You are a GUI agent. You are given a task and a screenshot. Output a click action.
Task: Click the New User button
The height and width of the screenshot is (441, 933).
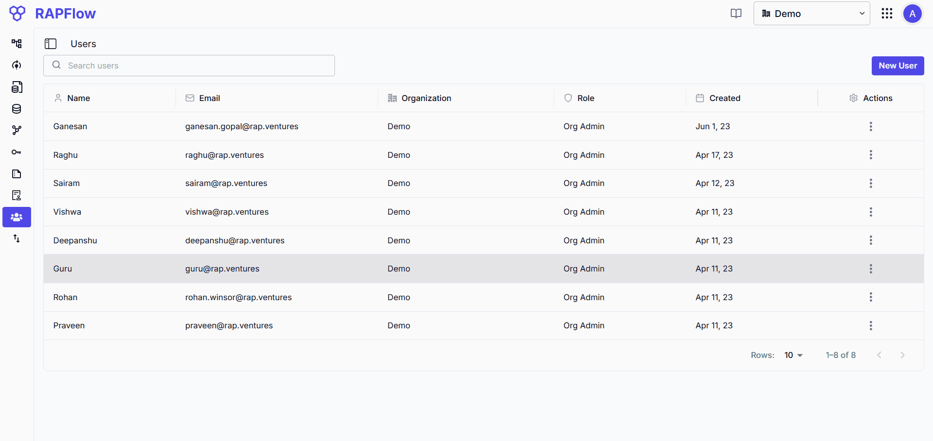point(898,66)
